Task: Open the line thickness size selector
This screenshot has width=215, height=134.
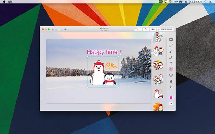Action: pyautogui.click(x=171, y=104)
